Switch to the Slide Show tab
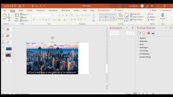Viewport: 173px width, 97px height. (66, 10)
